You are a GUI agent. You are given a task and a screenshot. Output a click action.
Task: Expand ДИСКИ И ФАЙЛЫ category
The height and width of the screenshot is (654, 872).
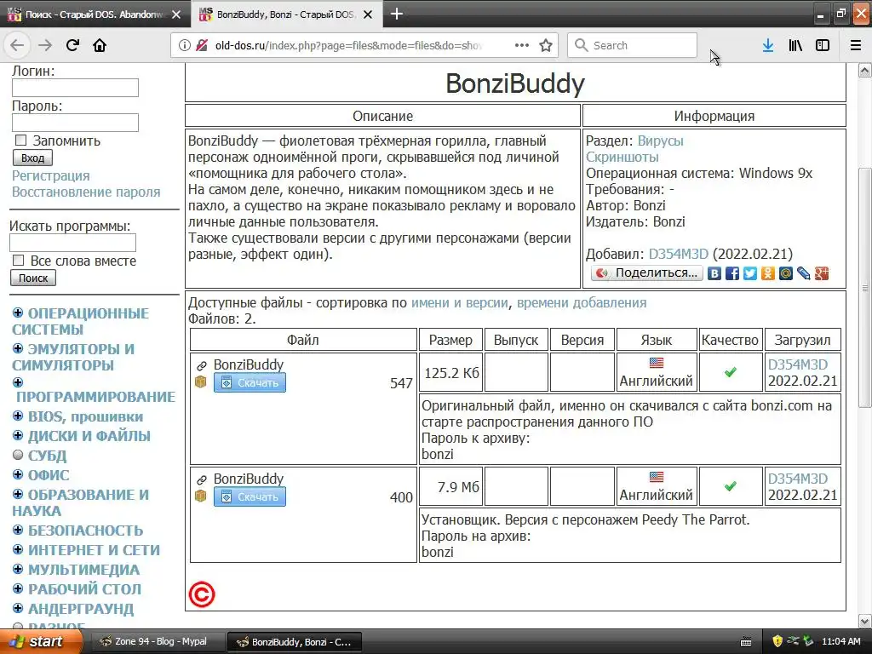[x=18, y=435]
